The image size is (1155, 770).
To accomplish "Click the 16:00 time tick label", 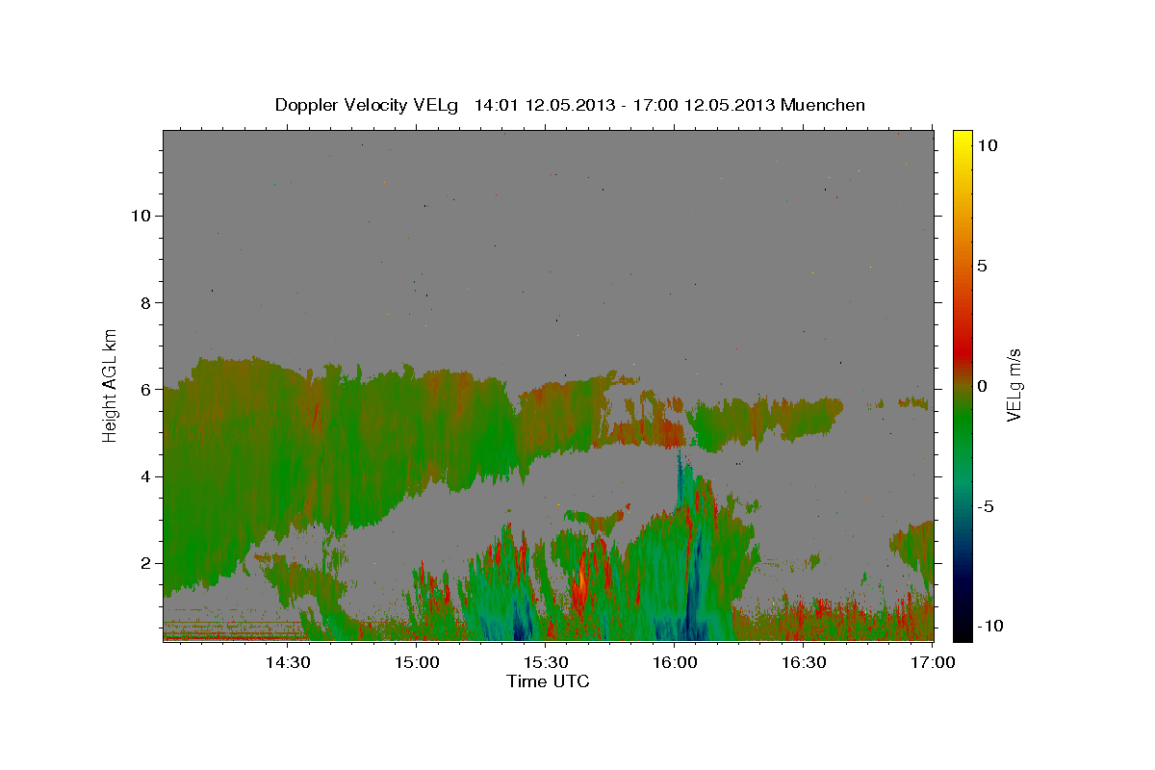I will [x=675, y=662].
